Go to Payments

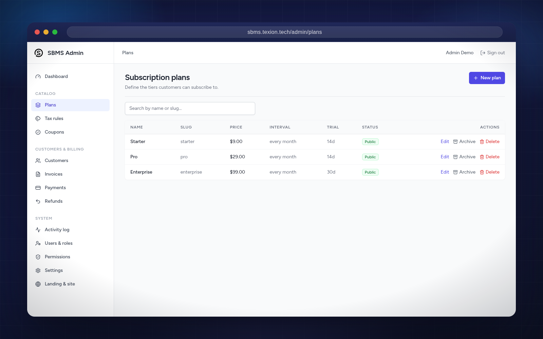[x=70, y=188]
